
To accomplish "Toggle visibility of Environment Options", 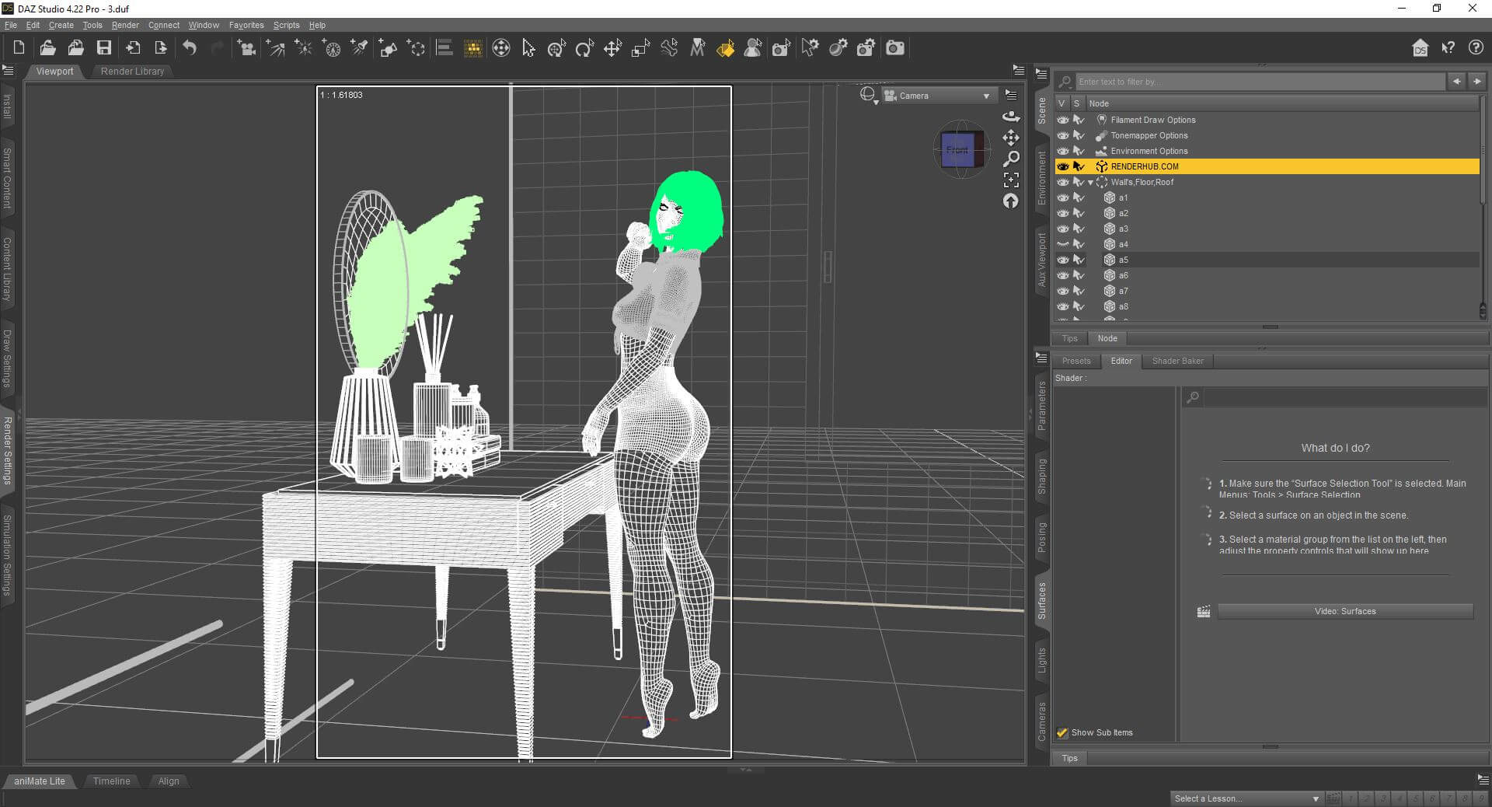I will click(1062, 151).
